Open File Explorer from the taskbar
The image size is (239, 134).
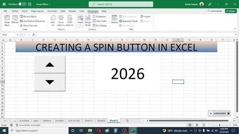tap(90, 131)
